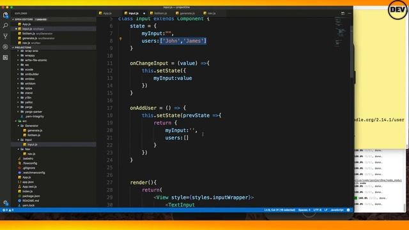Viewport: 409px width, 230px height.
Task: Click the line and column status entry
Action: pyautogui.click(x=279, y=210)
